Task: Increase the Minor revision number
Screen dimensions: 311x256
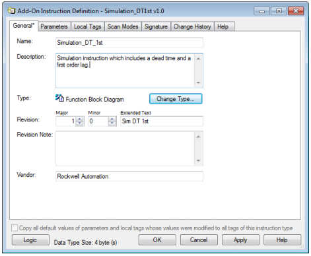Action: pyautogui.click(x=112, y=119)
